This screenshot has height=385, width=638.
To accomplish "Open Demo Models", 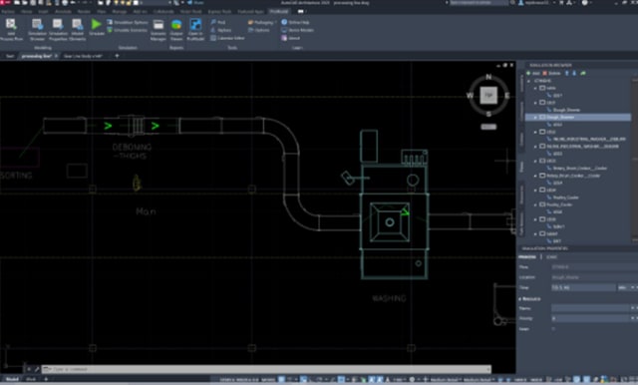I will coord(297,30).
